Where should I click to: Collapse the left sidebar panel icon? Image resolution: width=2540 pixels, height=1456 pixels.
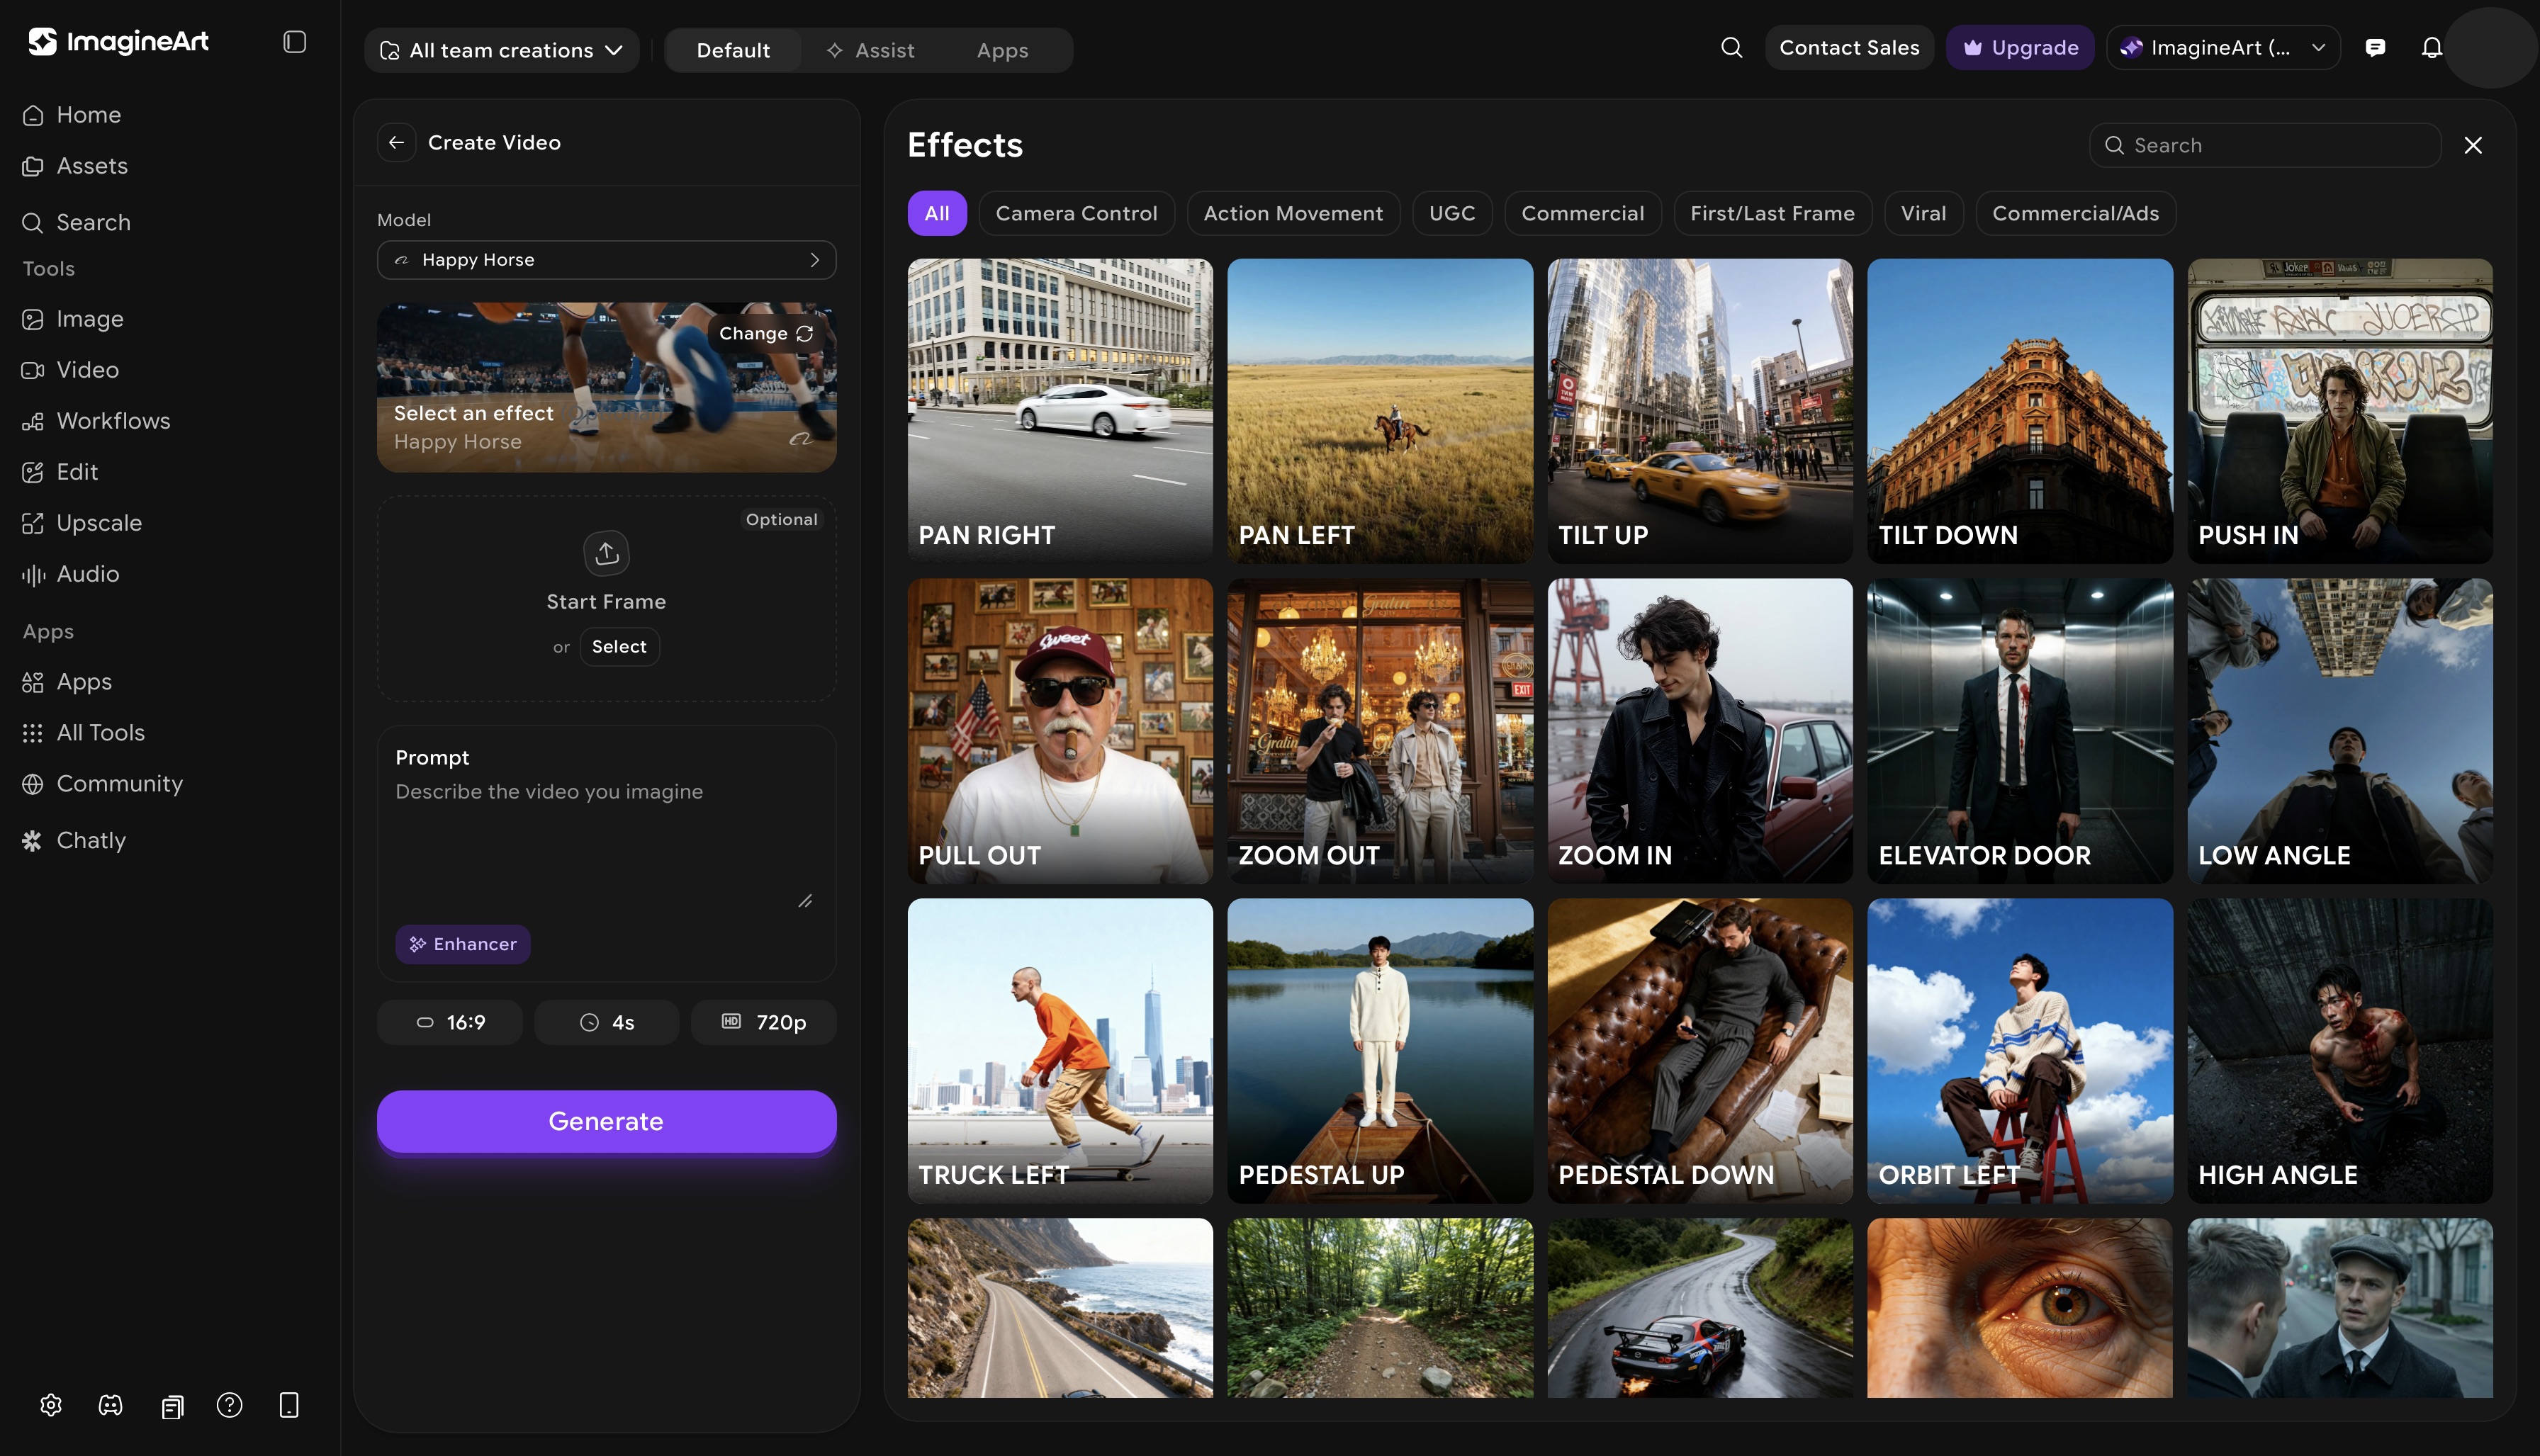click(294, 42)
